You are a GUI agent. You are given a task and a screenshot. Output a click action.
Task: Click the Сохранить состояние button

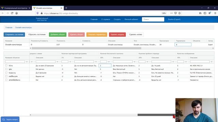(14, 35)
